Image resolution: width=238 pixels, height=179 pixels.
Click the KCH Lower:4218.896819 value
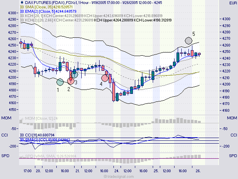coord(143,16)
